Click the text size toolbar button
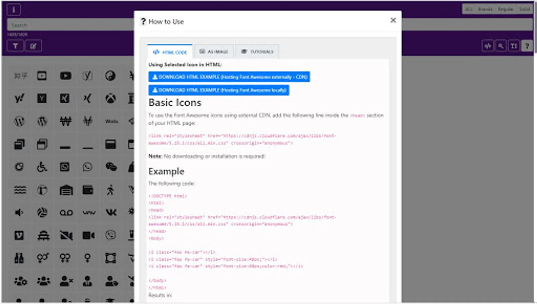Image resolution: width=537 pixels, height=304 pixels. (x=514, y=46)
